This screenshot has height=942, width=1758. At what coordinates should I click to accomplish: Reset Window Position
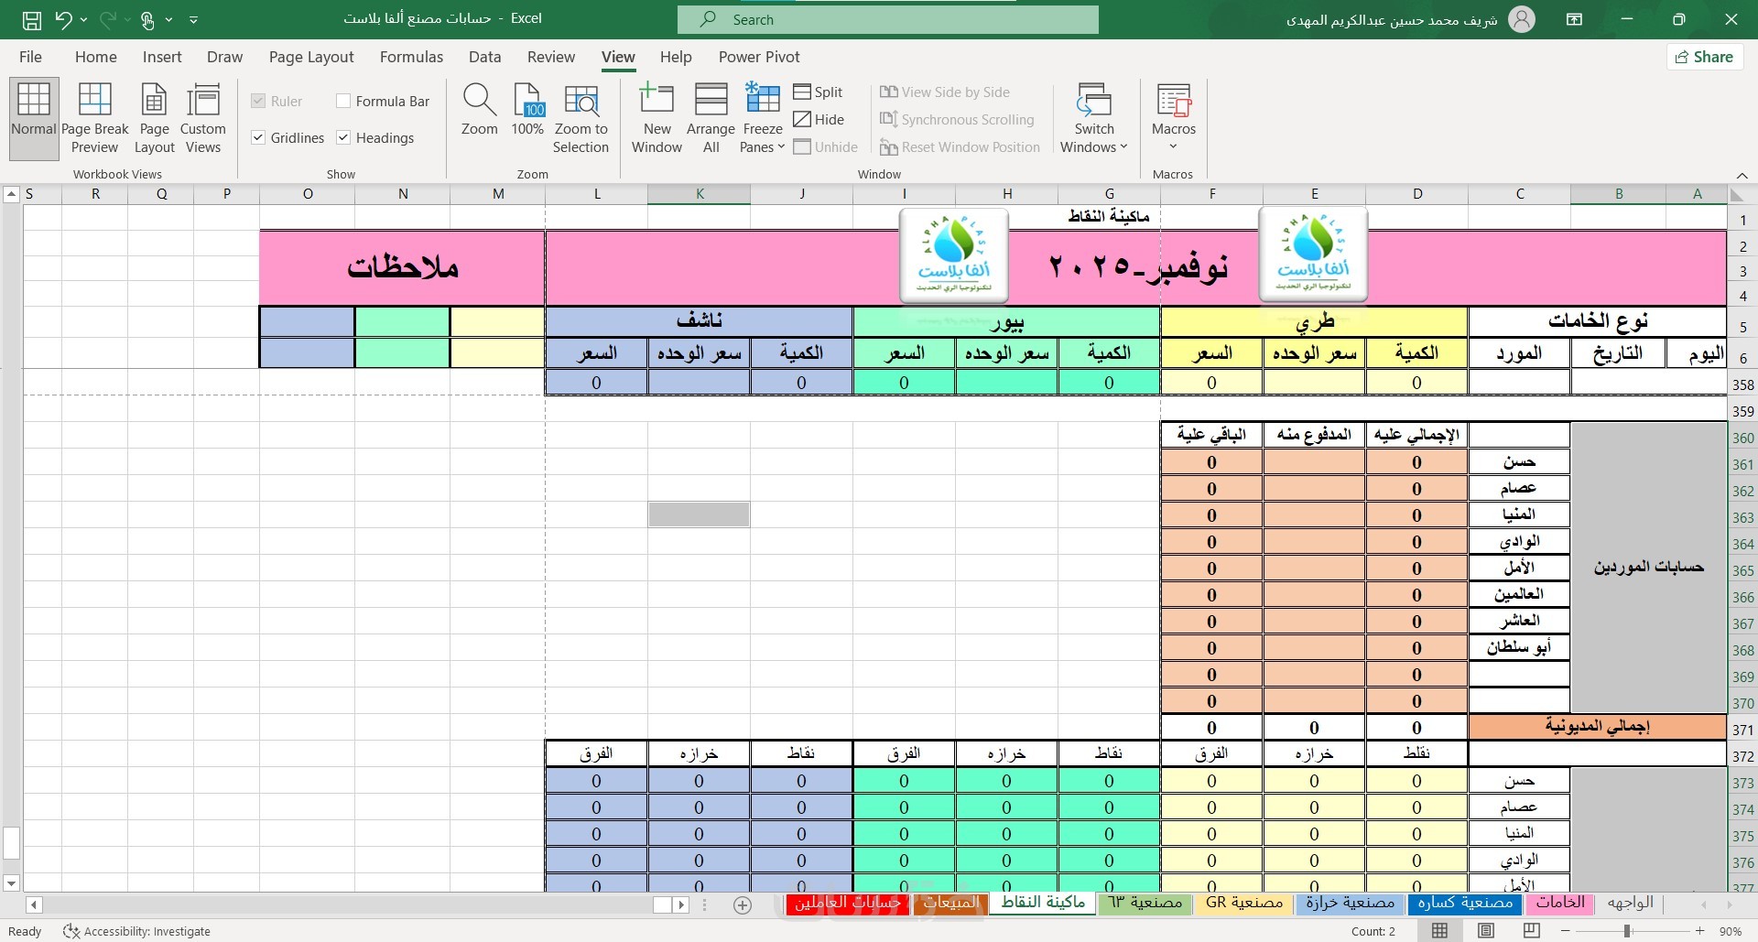(x=960, y=146)
